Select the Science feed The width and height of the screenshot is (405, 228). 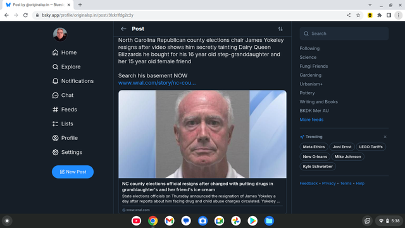click(308, 57)
